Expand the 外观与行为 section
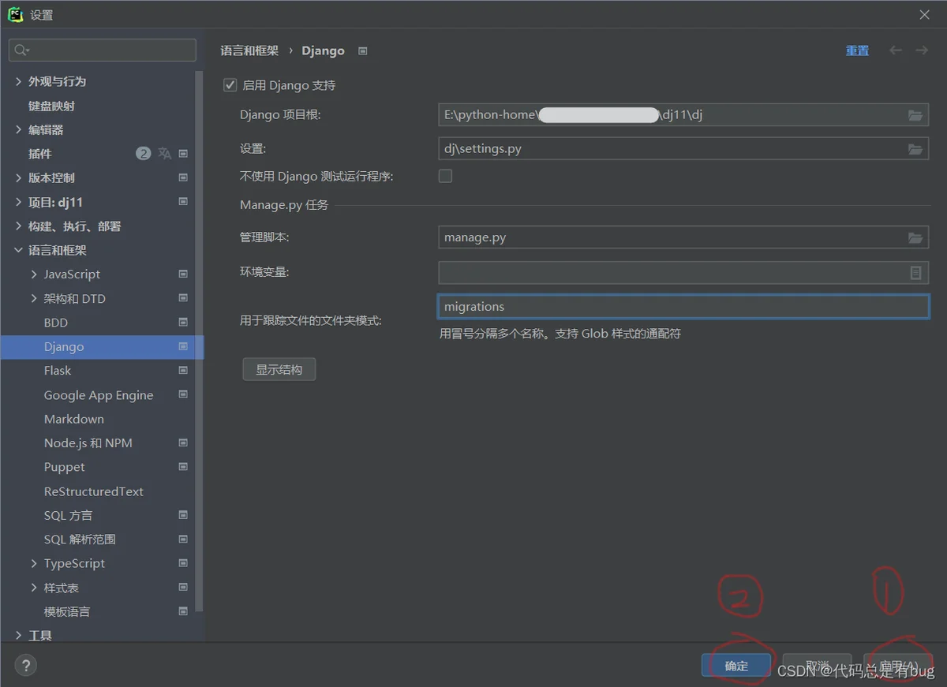The height and width of the screenshot is (687, 947). click(x=18, y=81)
